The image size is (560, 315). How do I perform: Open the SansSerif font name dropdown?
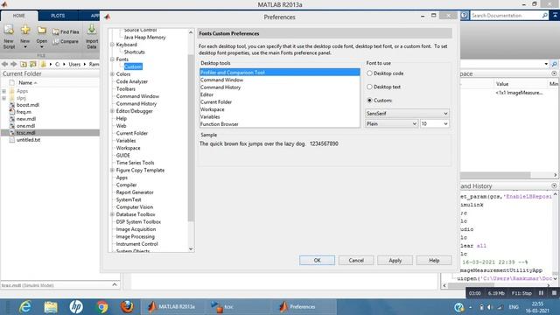(407, 113)
